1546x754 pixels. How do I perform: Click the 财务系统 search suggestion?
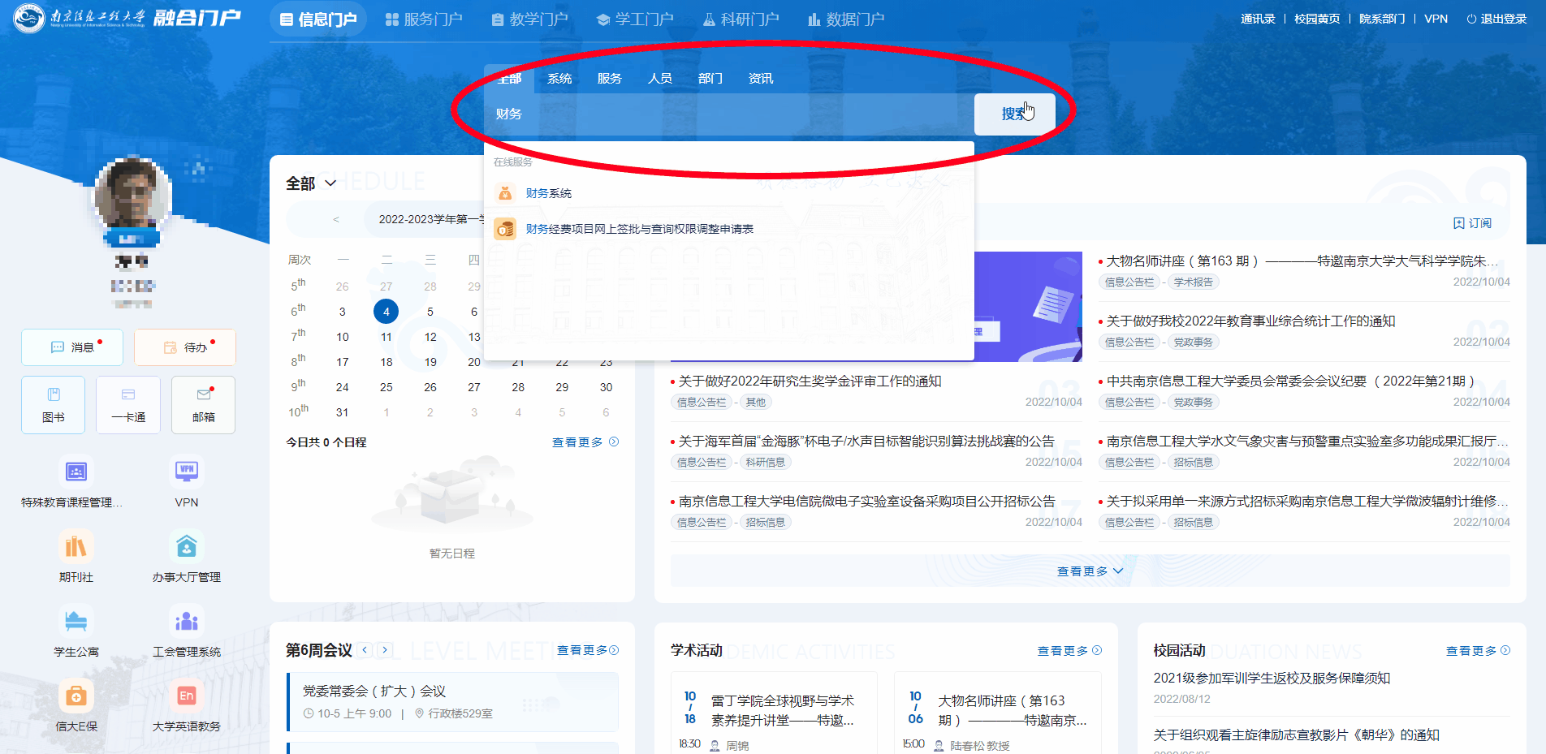[x=548, y=193]
